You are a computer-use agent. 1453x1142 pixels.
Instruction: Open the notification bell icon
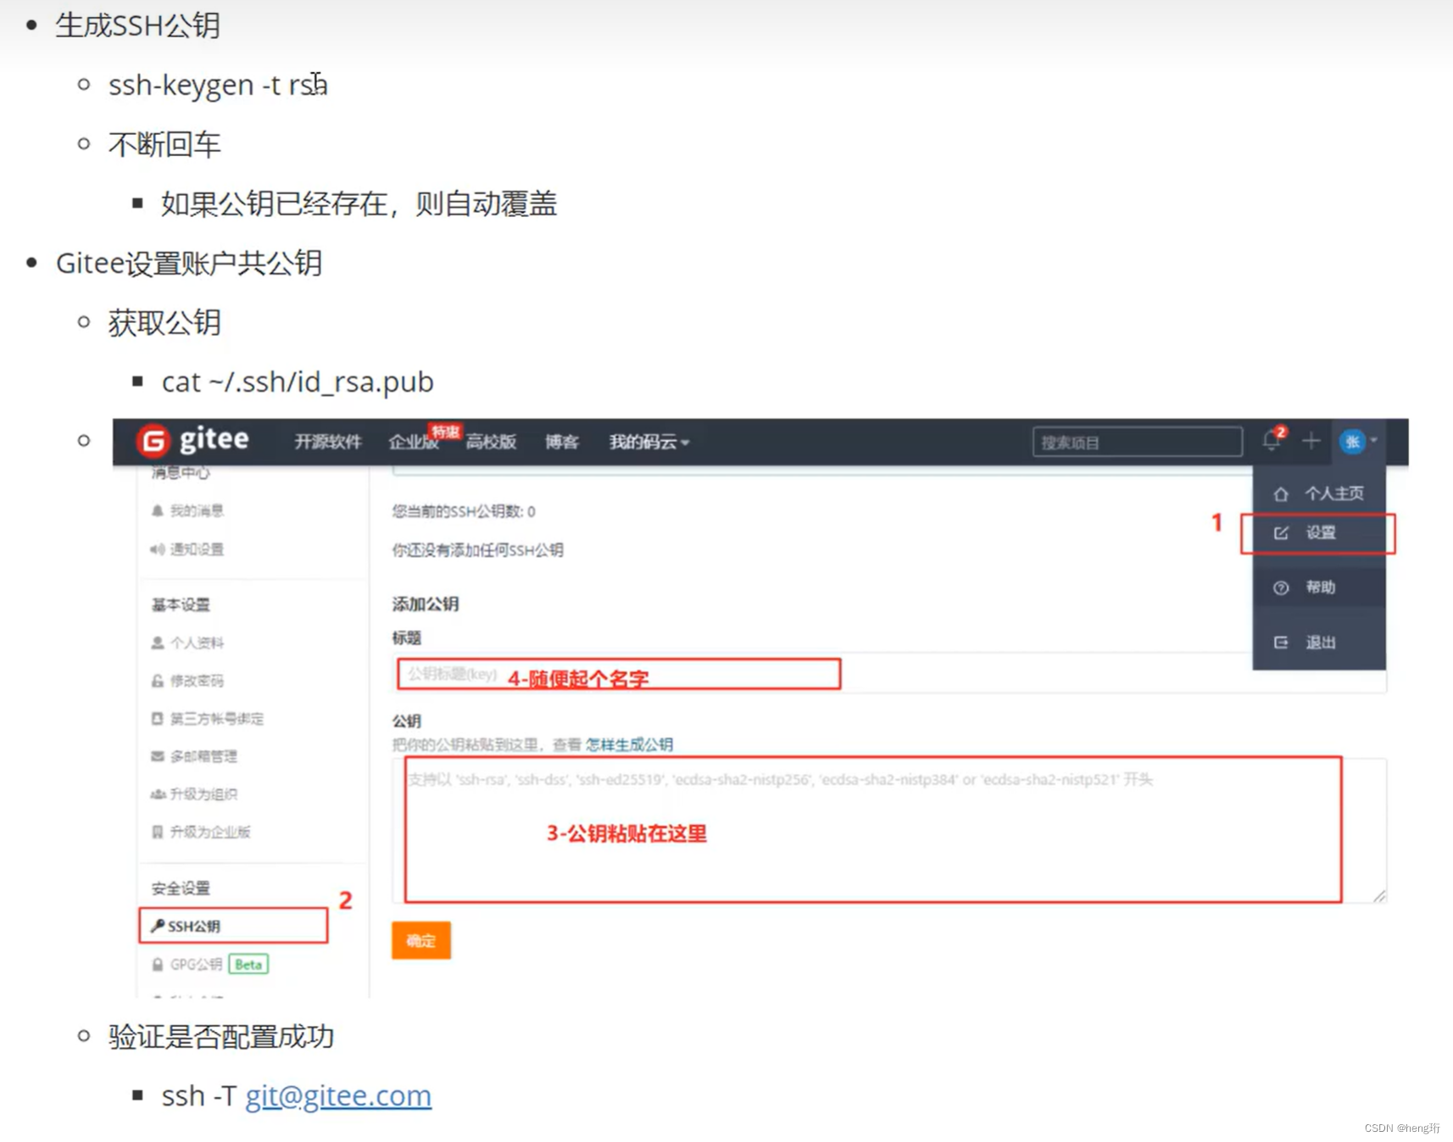click(1272, 440)
